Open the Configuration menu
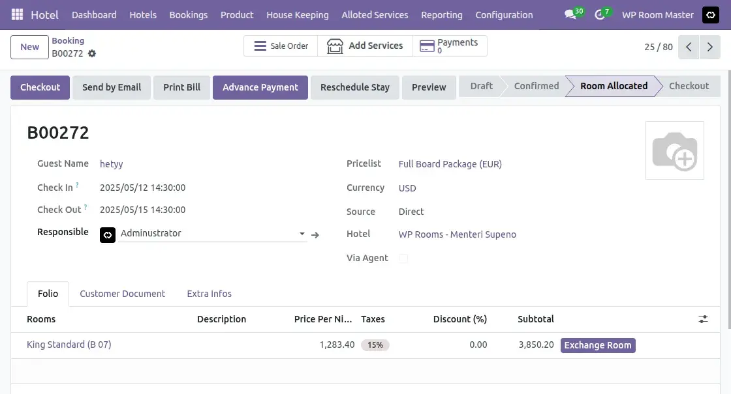The width and height of the screenshot is (731, 394). click(504, 14)
